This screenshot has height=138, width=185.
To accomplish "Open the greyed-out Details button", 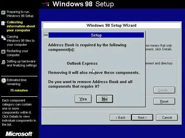I will 164,90.
